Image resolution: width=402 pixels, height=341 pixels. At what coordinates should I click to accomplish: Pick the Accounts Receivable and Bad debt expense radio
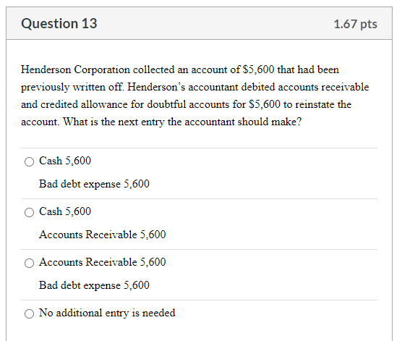(29, 263)
